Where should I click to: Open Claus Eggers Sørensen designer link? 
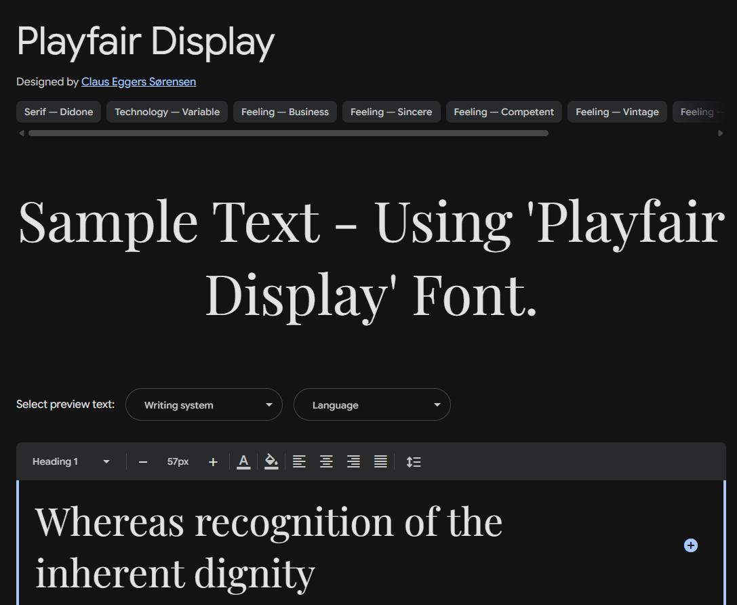click(139, 82)
